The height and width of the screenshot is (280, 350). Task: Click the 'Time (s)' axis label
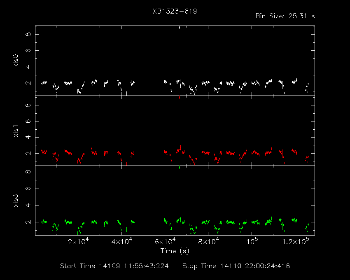(x=175, y=251)
